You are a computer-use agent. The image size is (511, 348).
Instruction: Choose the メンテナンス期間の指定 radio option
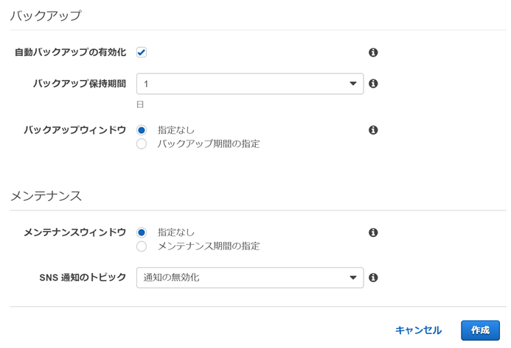142,246
